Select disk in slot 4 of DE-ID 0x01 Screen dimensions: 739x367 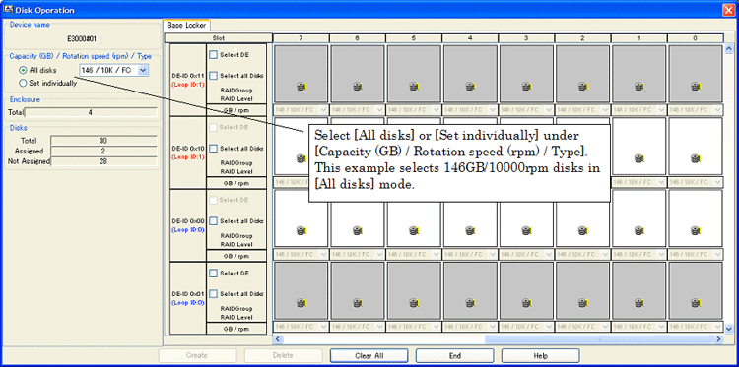coord(470,291)
